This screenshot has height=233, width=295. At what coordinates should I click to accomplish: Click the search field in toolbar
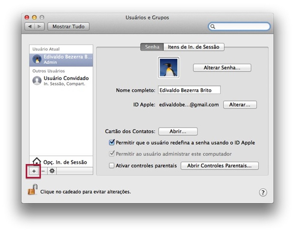pyautogui.click(x=239, y=26)
